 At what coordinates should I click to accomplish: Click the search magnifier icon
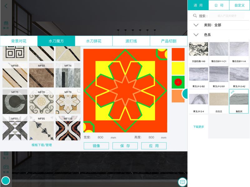tap(195, 16)
